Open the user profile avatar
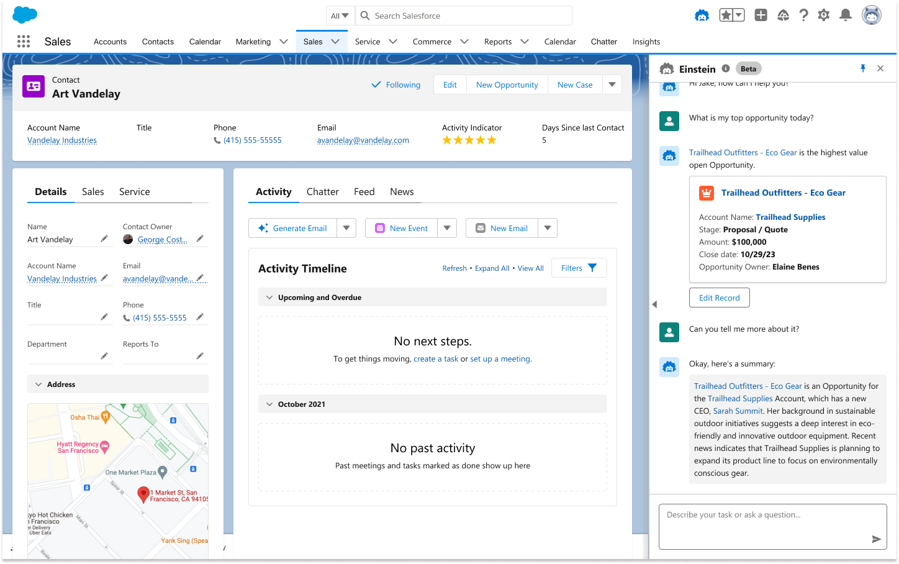This screenshot has height=564, width=899. (x=872, y=16)
